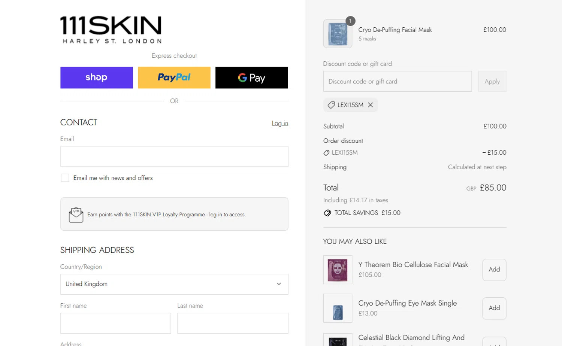Click the Discount code or gift card field
This screenshot has width=562, height=346.
pyautogui.click(x=398, y=81)
